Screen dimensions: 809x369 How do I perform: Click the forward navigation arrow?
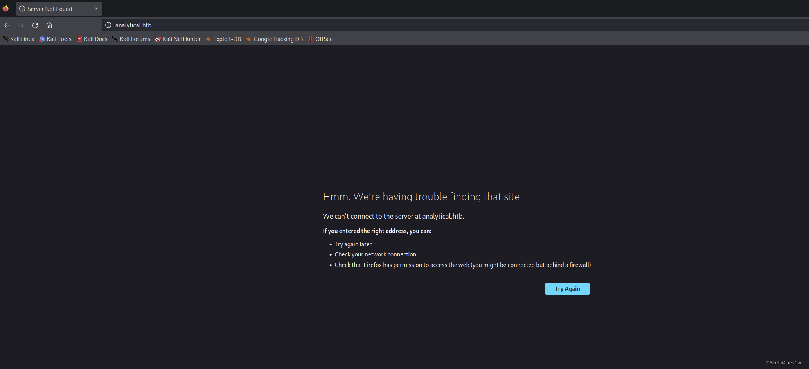click(21, 25)
